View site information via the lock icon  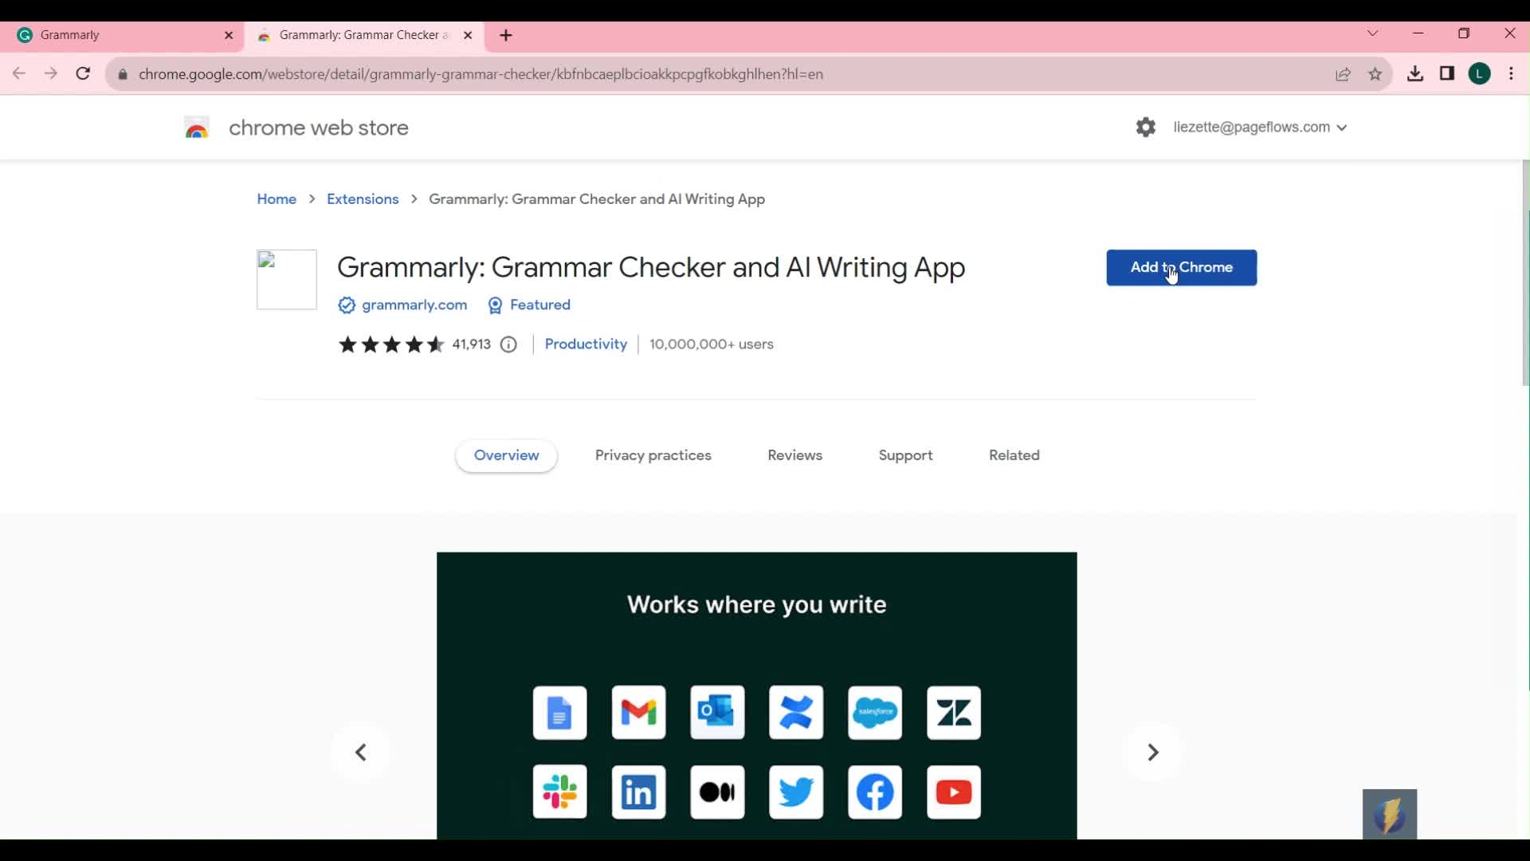click(x=122, y=74)
